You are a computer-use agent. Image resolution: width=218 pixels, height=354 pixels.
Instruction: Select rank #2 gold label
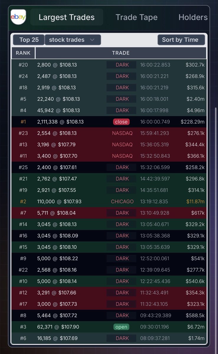click(23, 201)
